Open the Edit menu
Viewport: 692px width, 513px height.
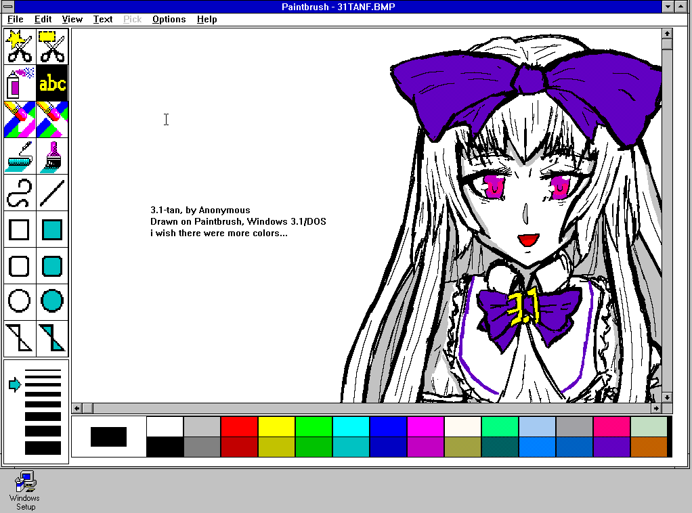[43, 20]
